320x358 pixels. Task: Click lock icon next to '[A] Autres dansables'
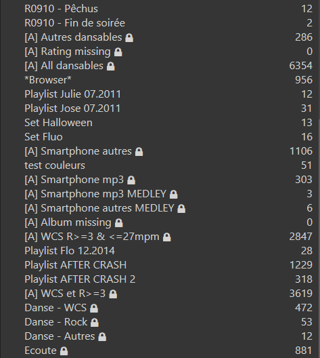pyautogui.click(x=129, y=38)
